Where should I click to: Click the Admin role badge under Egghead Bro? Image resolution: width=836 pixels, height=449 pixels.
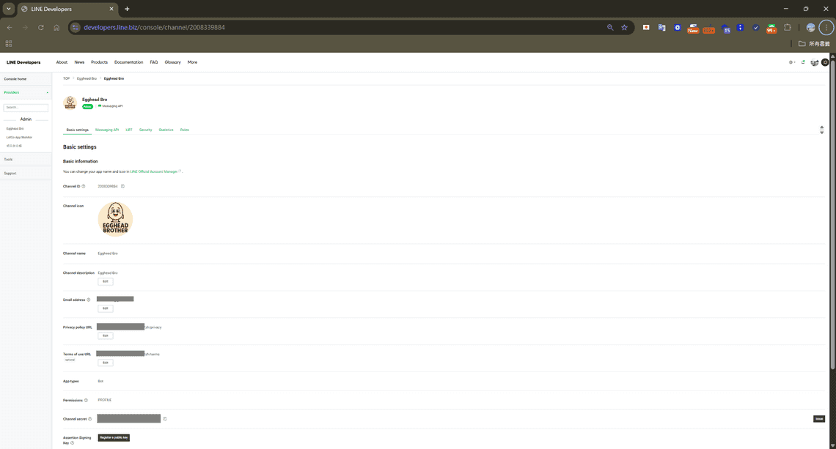click(25, 119)
